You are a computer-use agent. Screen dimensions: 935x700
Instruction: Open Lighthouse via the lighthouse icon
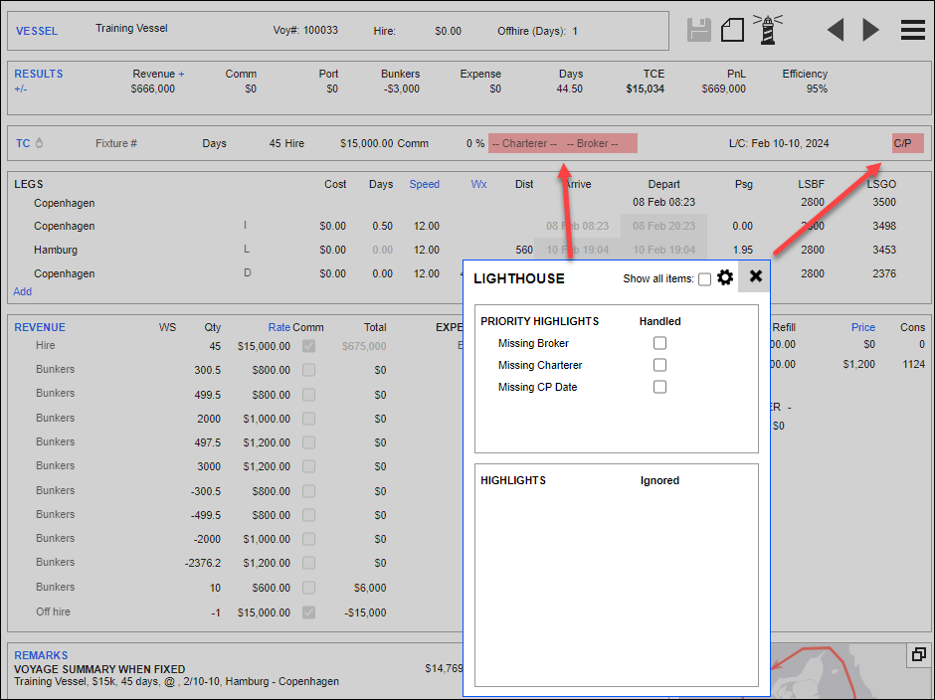pyautogui.click(x=767, y=29)
